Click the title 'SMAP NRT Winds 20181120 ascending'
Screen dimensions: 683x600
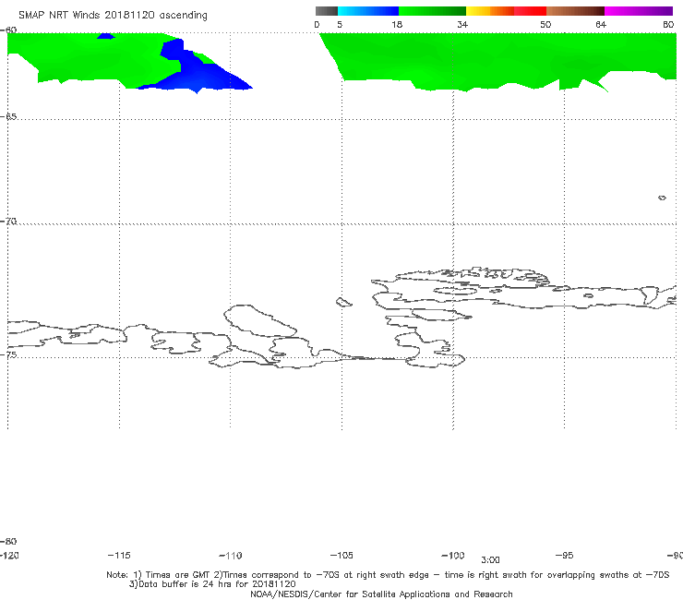tap(113, 16)
